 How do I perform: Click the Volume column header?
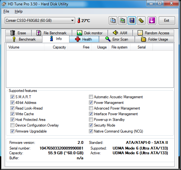click(x=25, y=47)
